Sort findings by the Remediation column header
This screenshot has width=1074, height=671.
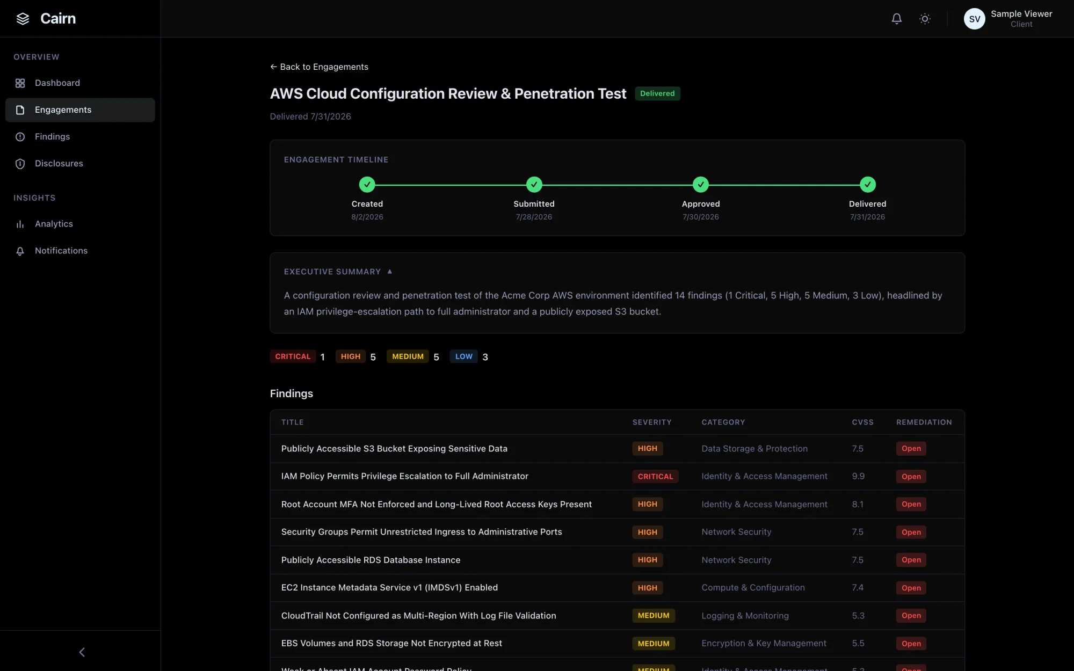point(924,422)
